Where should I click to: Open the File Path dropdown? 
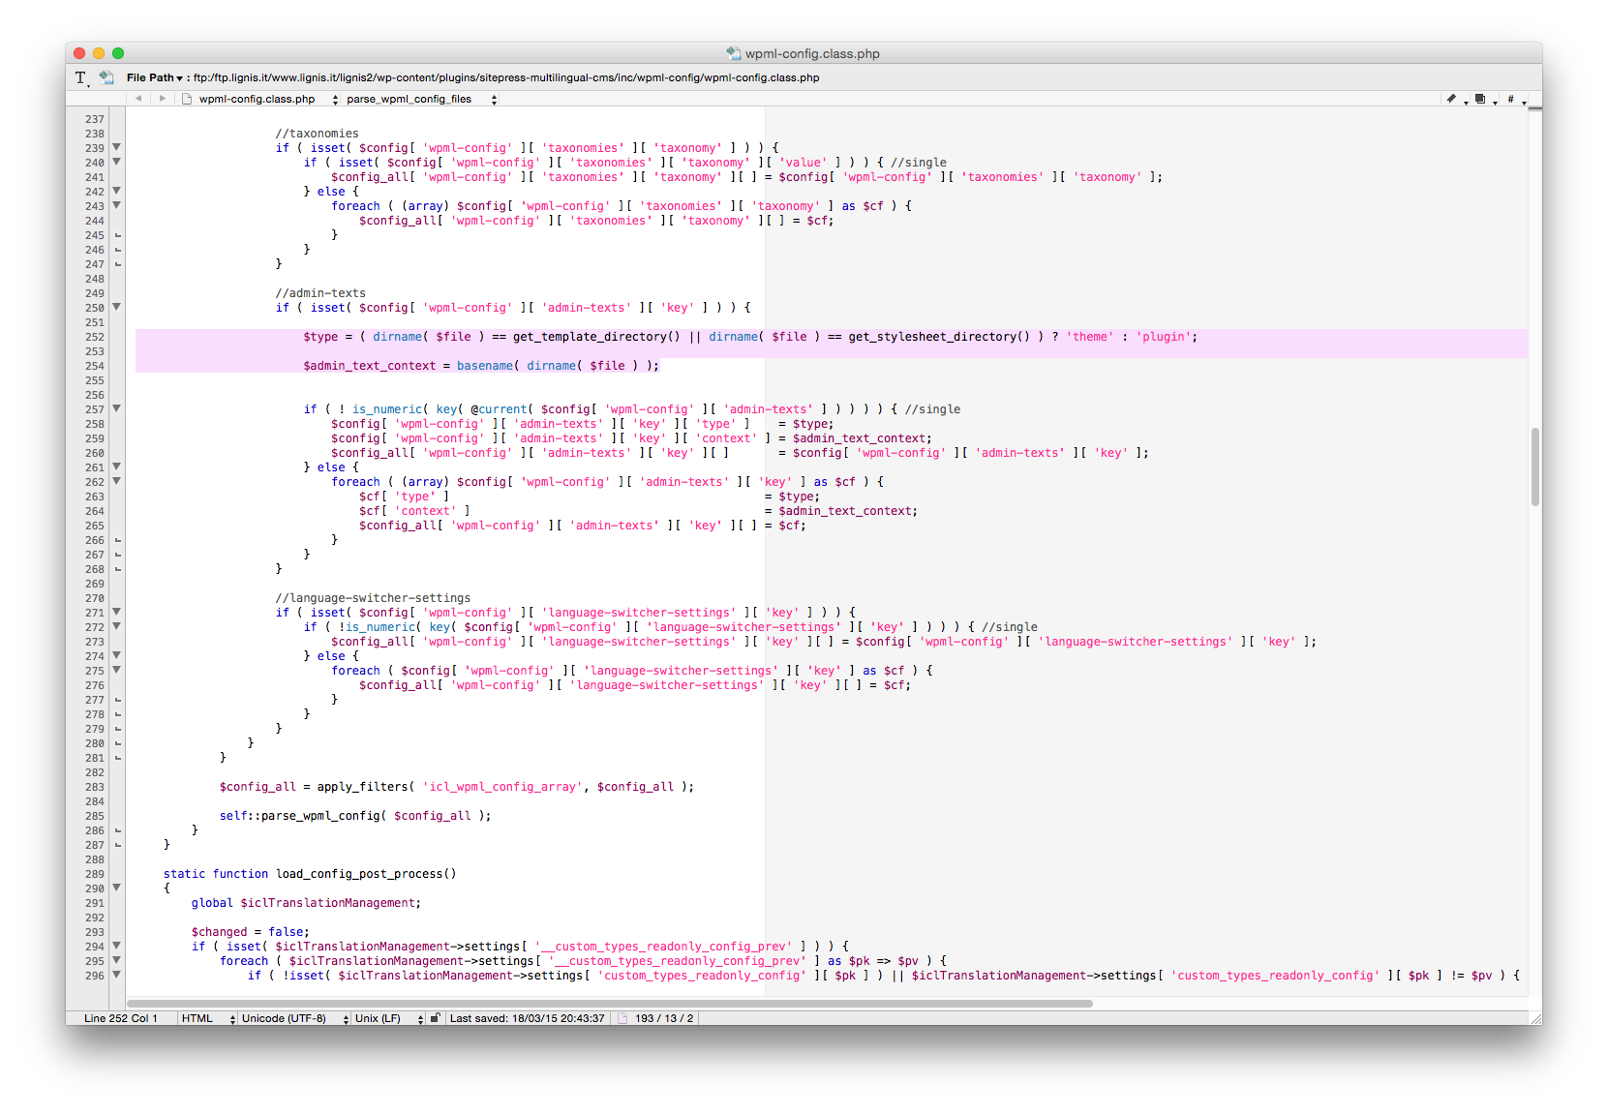[x=154, y=77]
